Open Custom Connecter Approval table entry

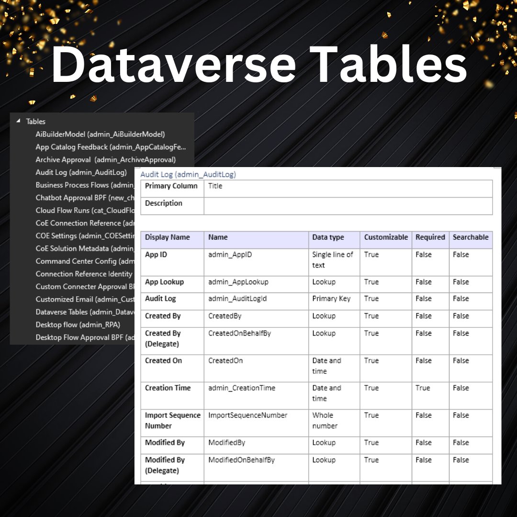85,287
